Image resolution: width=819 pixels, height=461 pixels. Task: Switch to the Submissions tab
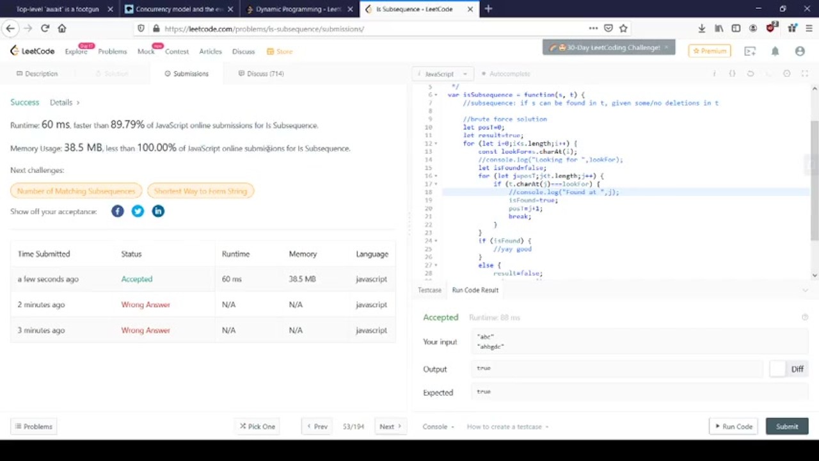(x=186, y=74)
